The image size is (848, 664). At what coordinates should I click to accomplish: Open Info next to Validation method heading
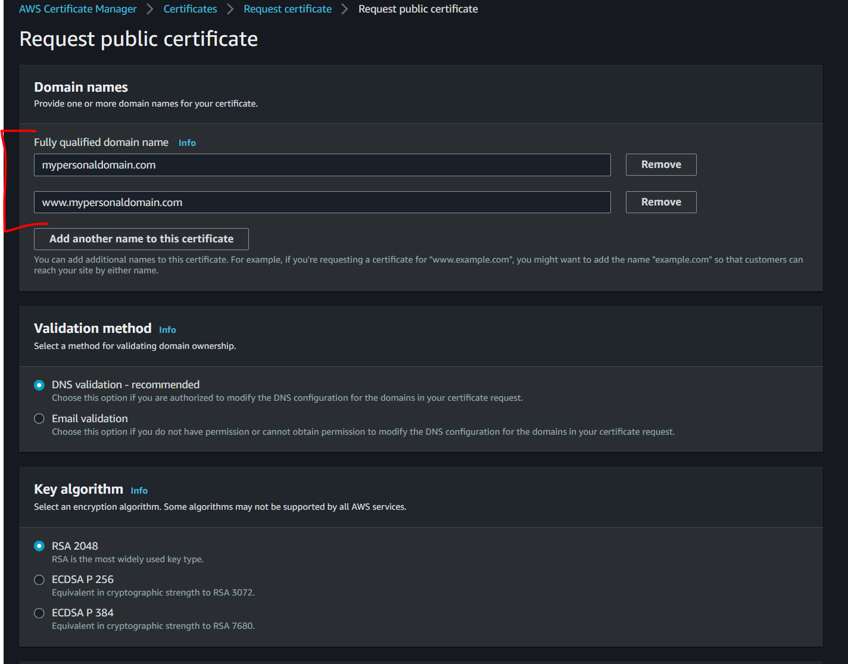point(167,329)
